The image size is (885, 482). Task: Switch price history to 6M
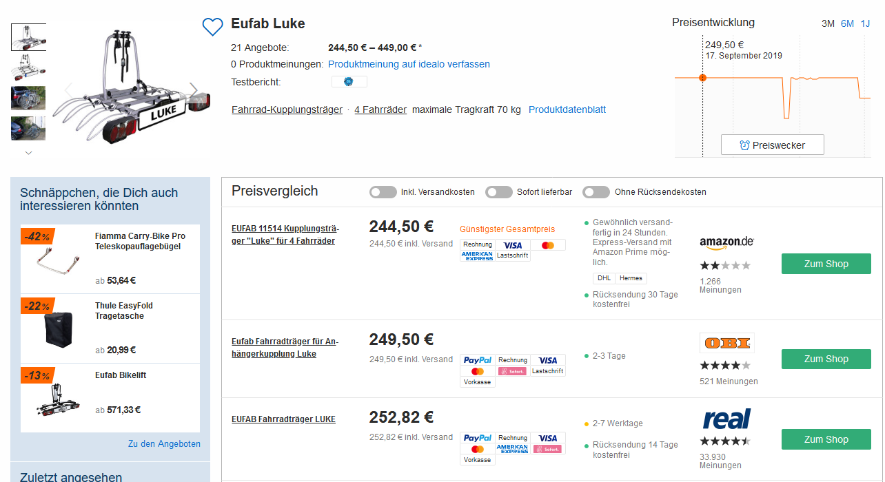(847, 23)
